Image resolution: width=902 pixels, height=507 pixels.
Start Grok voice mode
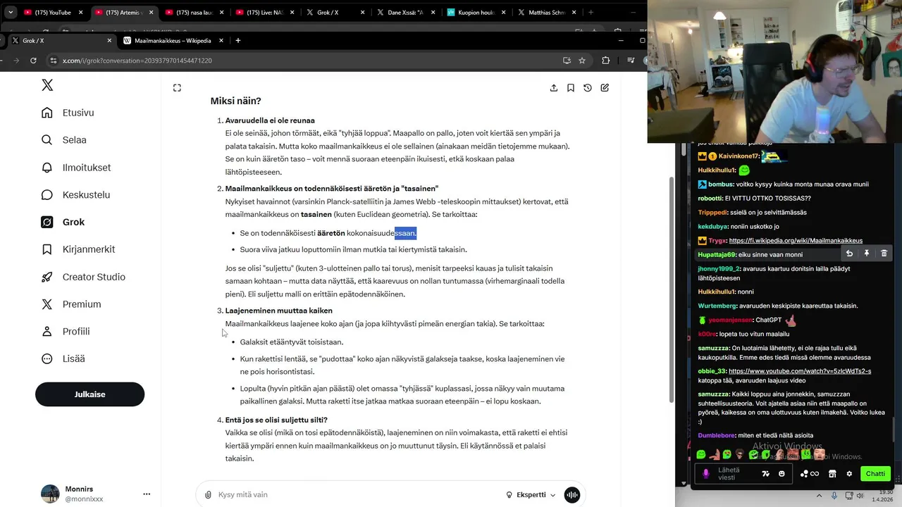coord(572,495)
